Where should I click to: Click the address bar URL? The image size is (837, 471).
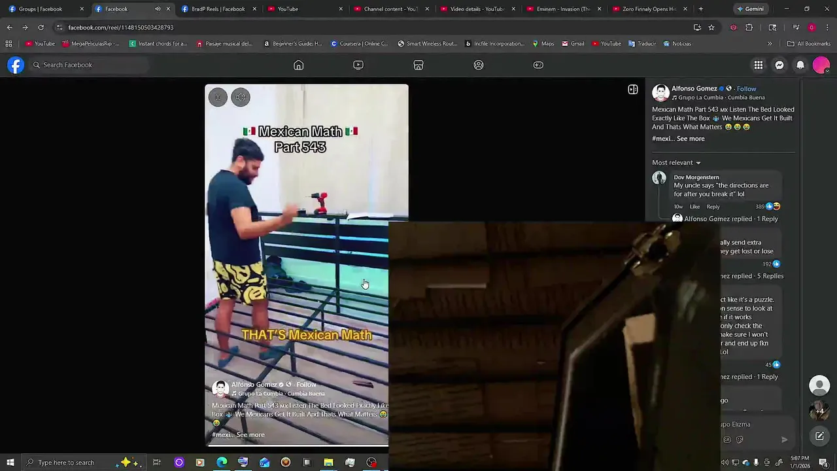(x=121, y=27)
